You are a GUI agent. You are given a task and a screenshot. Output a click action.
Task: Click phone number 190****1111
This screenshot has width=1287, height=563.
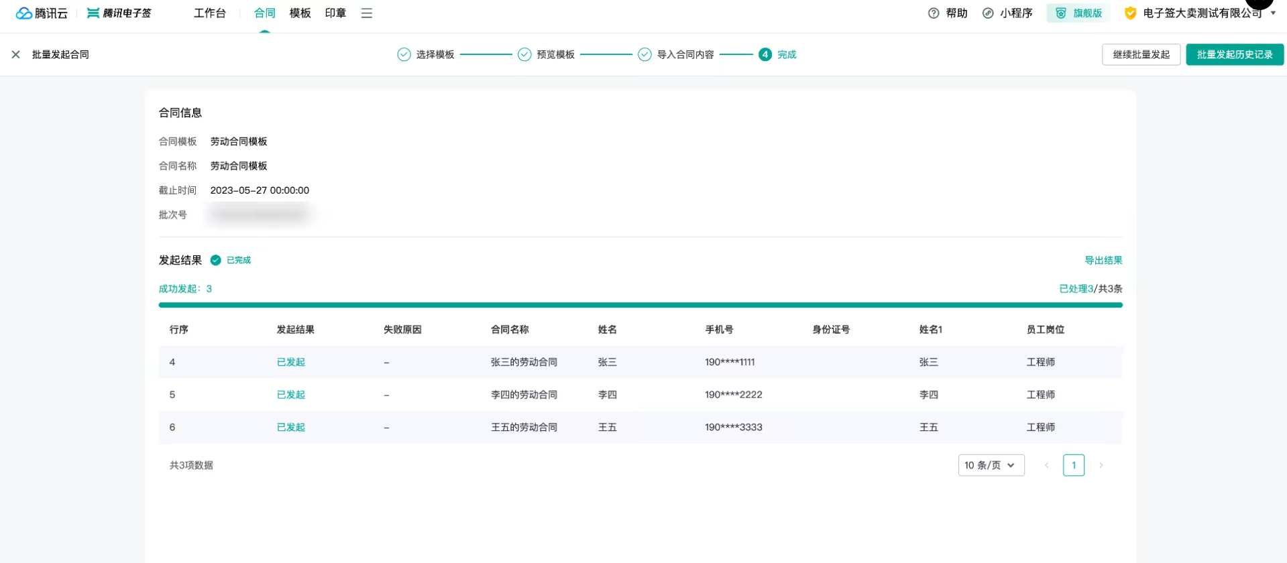[730, 362]
